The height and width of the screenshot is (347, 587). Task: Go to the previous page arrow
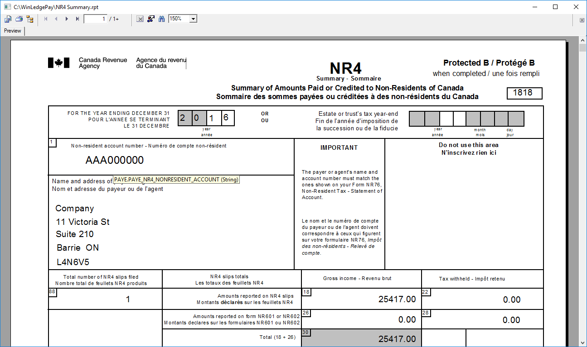pos(56,19)
